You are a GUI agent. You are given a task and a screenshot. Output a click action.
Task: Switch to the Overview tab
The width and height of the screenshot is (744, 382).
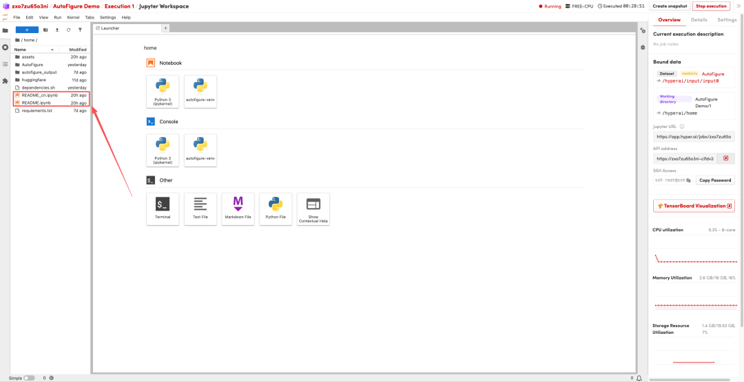(x=669, y=20)
